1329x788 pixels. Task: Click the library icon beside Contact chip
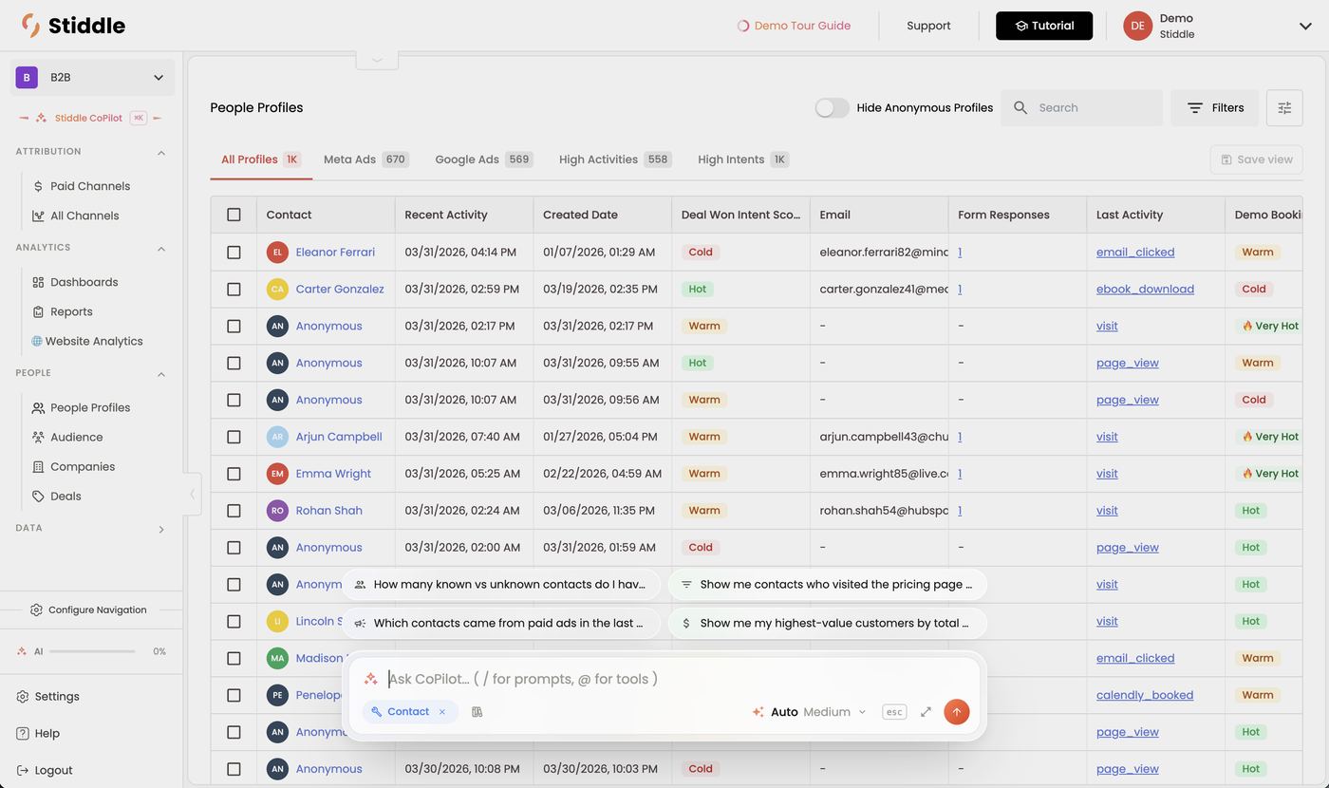tap(477, 711)
